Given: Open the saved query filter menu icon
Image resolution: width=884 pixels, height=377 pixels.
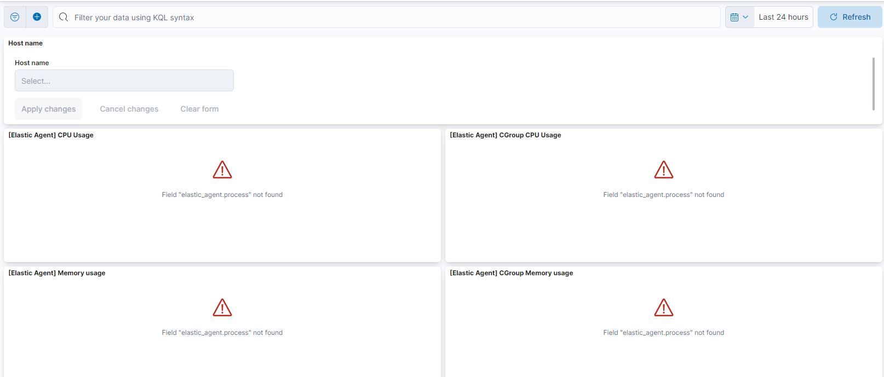Looking at the screenshot, I should click(15, 17).
